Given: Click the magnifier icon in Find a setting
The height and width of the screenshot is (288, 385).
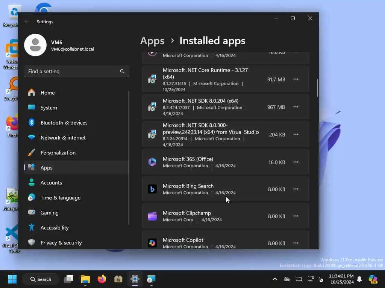Looking at the screenshot, I should pyautogui.click(x=122, y=71).
